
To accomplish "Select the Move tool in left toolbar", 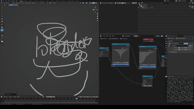I will click(2, 13).
